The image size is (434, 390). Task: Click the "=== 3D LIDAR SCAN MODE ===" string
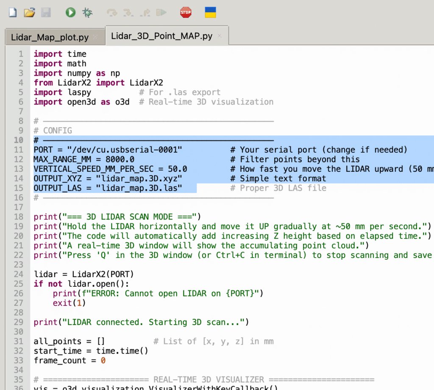click(x=129, y=217)
